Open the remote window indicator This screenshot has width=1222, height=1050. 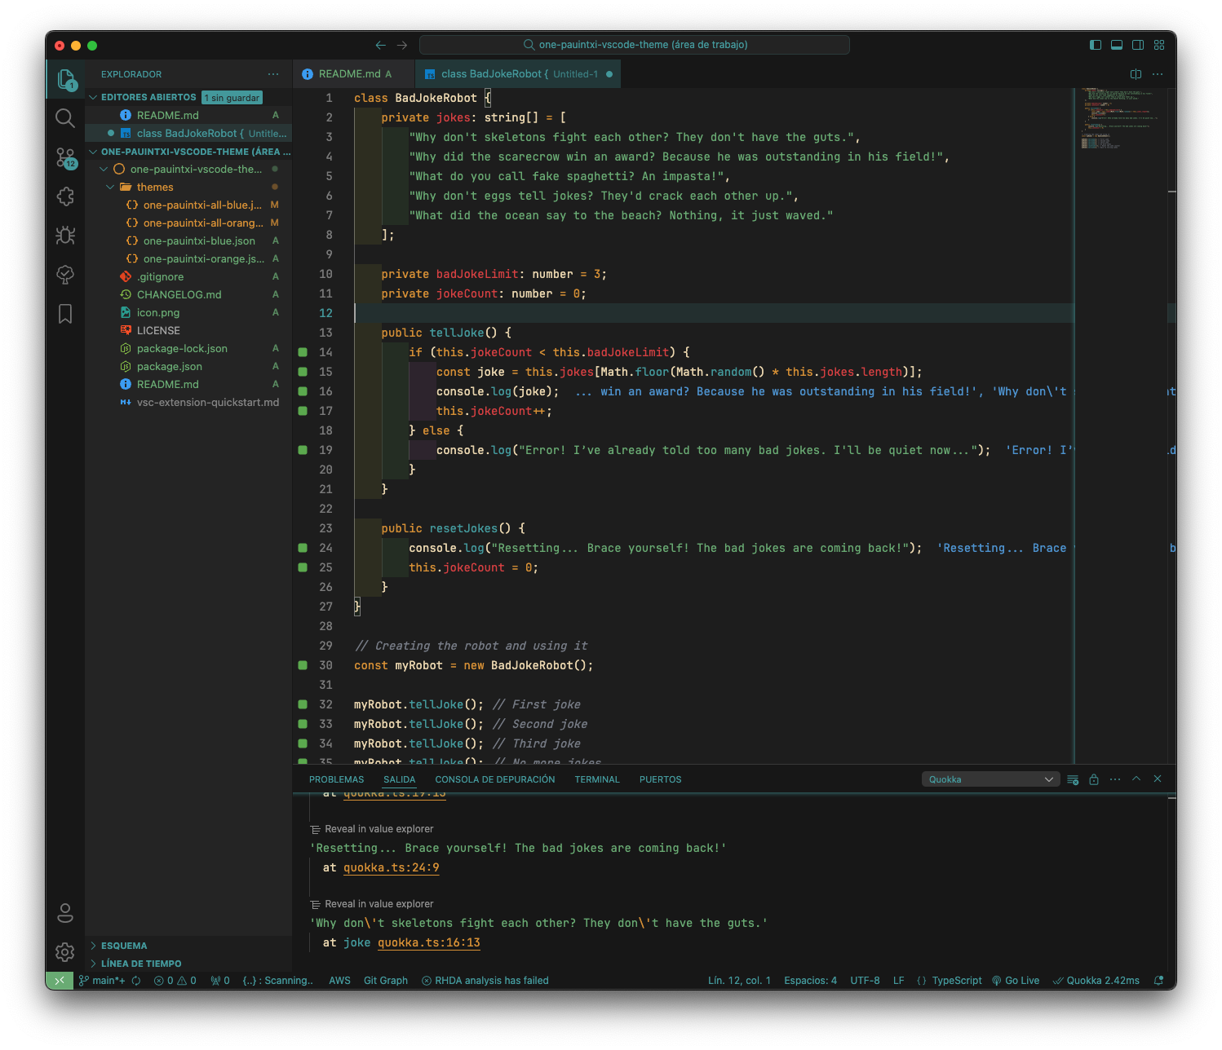pyautogui.click(x=60, y=981)
